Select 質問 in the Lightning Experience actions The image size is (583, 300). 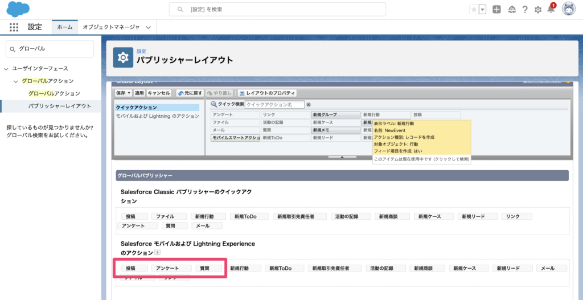(x=209, y=268)
